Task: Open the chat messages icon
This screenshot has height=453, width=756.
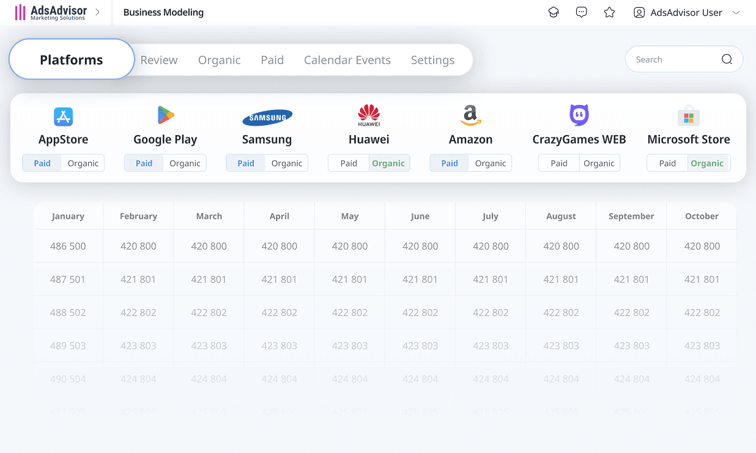Action: [x=582, y=12]
